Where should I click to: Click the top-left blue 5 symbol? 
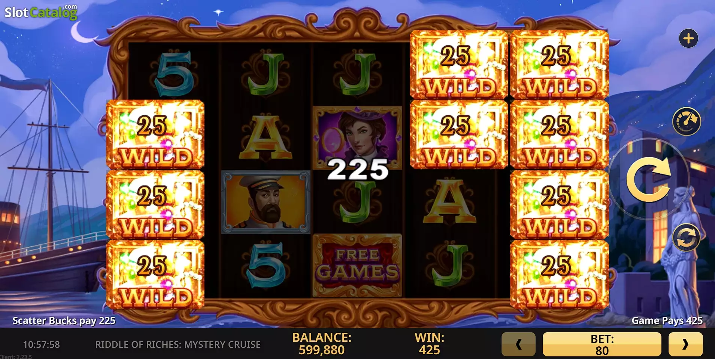174,74
